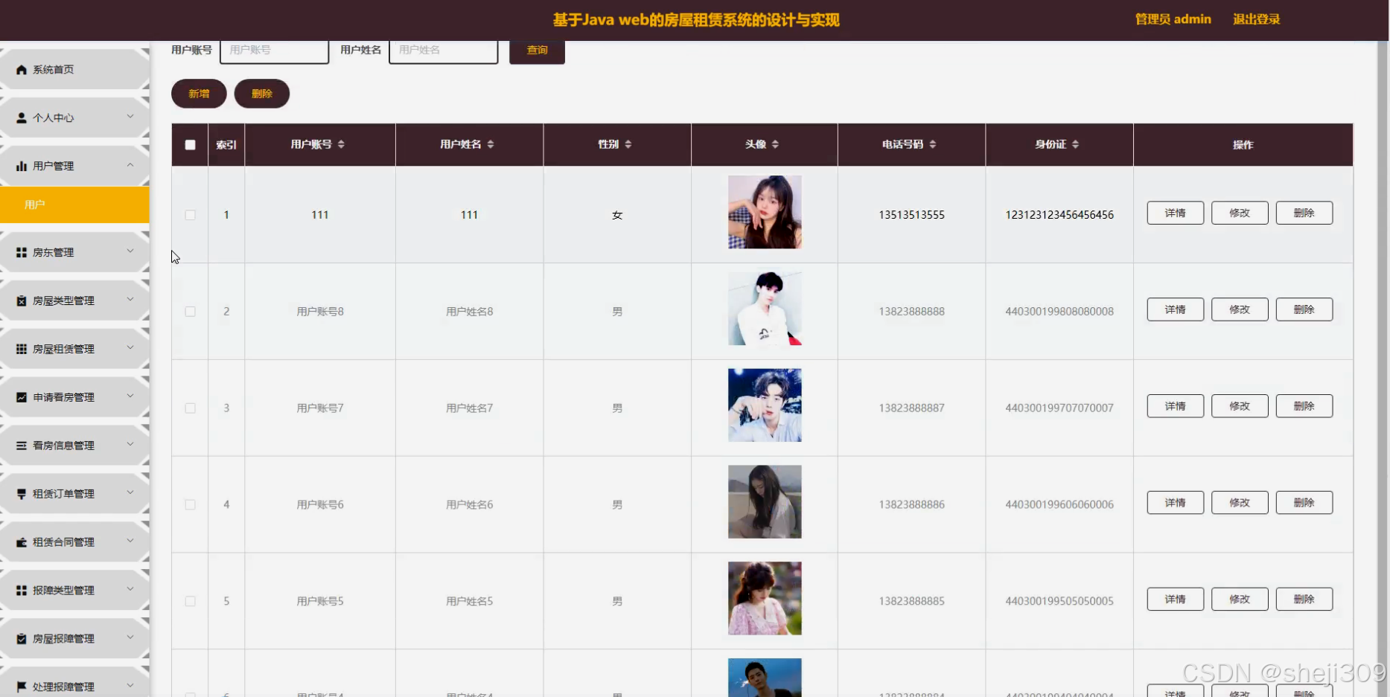1390x697 pixels.
Task: Click the 新增 button to add a user
Action: tap(198, 94)
